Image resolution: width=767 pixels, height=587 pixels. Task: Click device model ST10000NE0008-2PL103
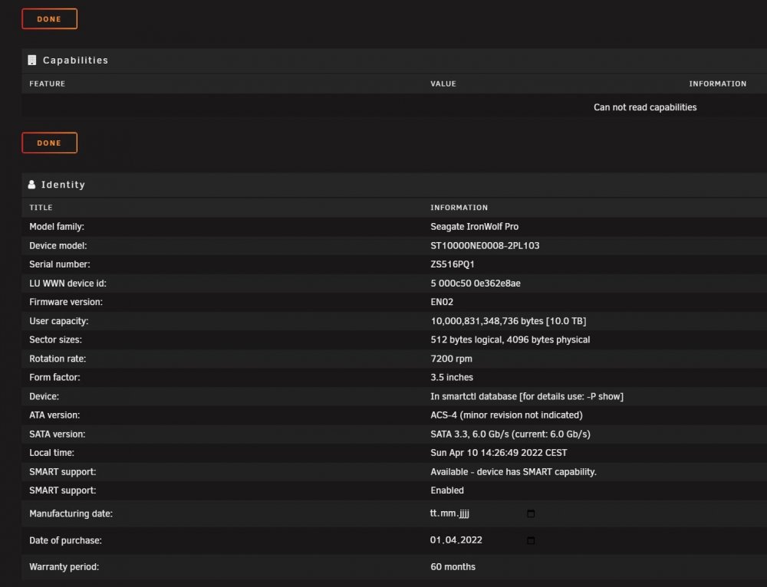(x=485, y=245)
